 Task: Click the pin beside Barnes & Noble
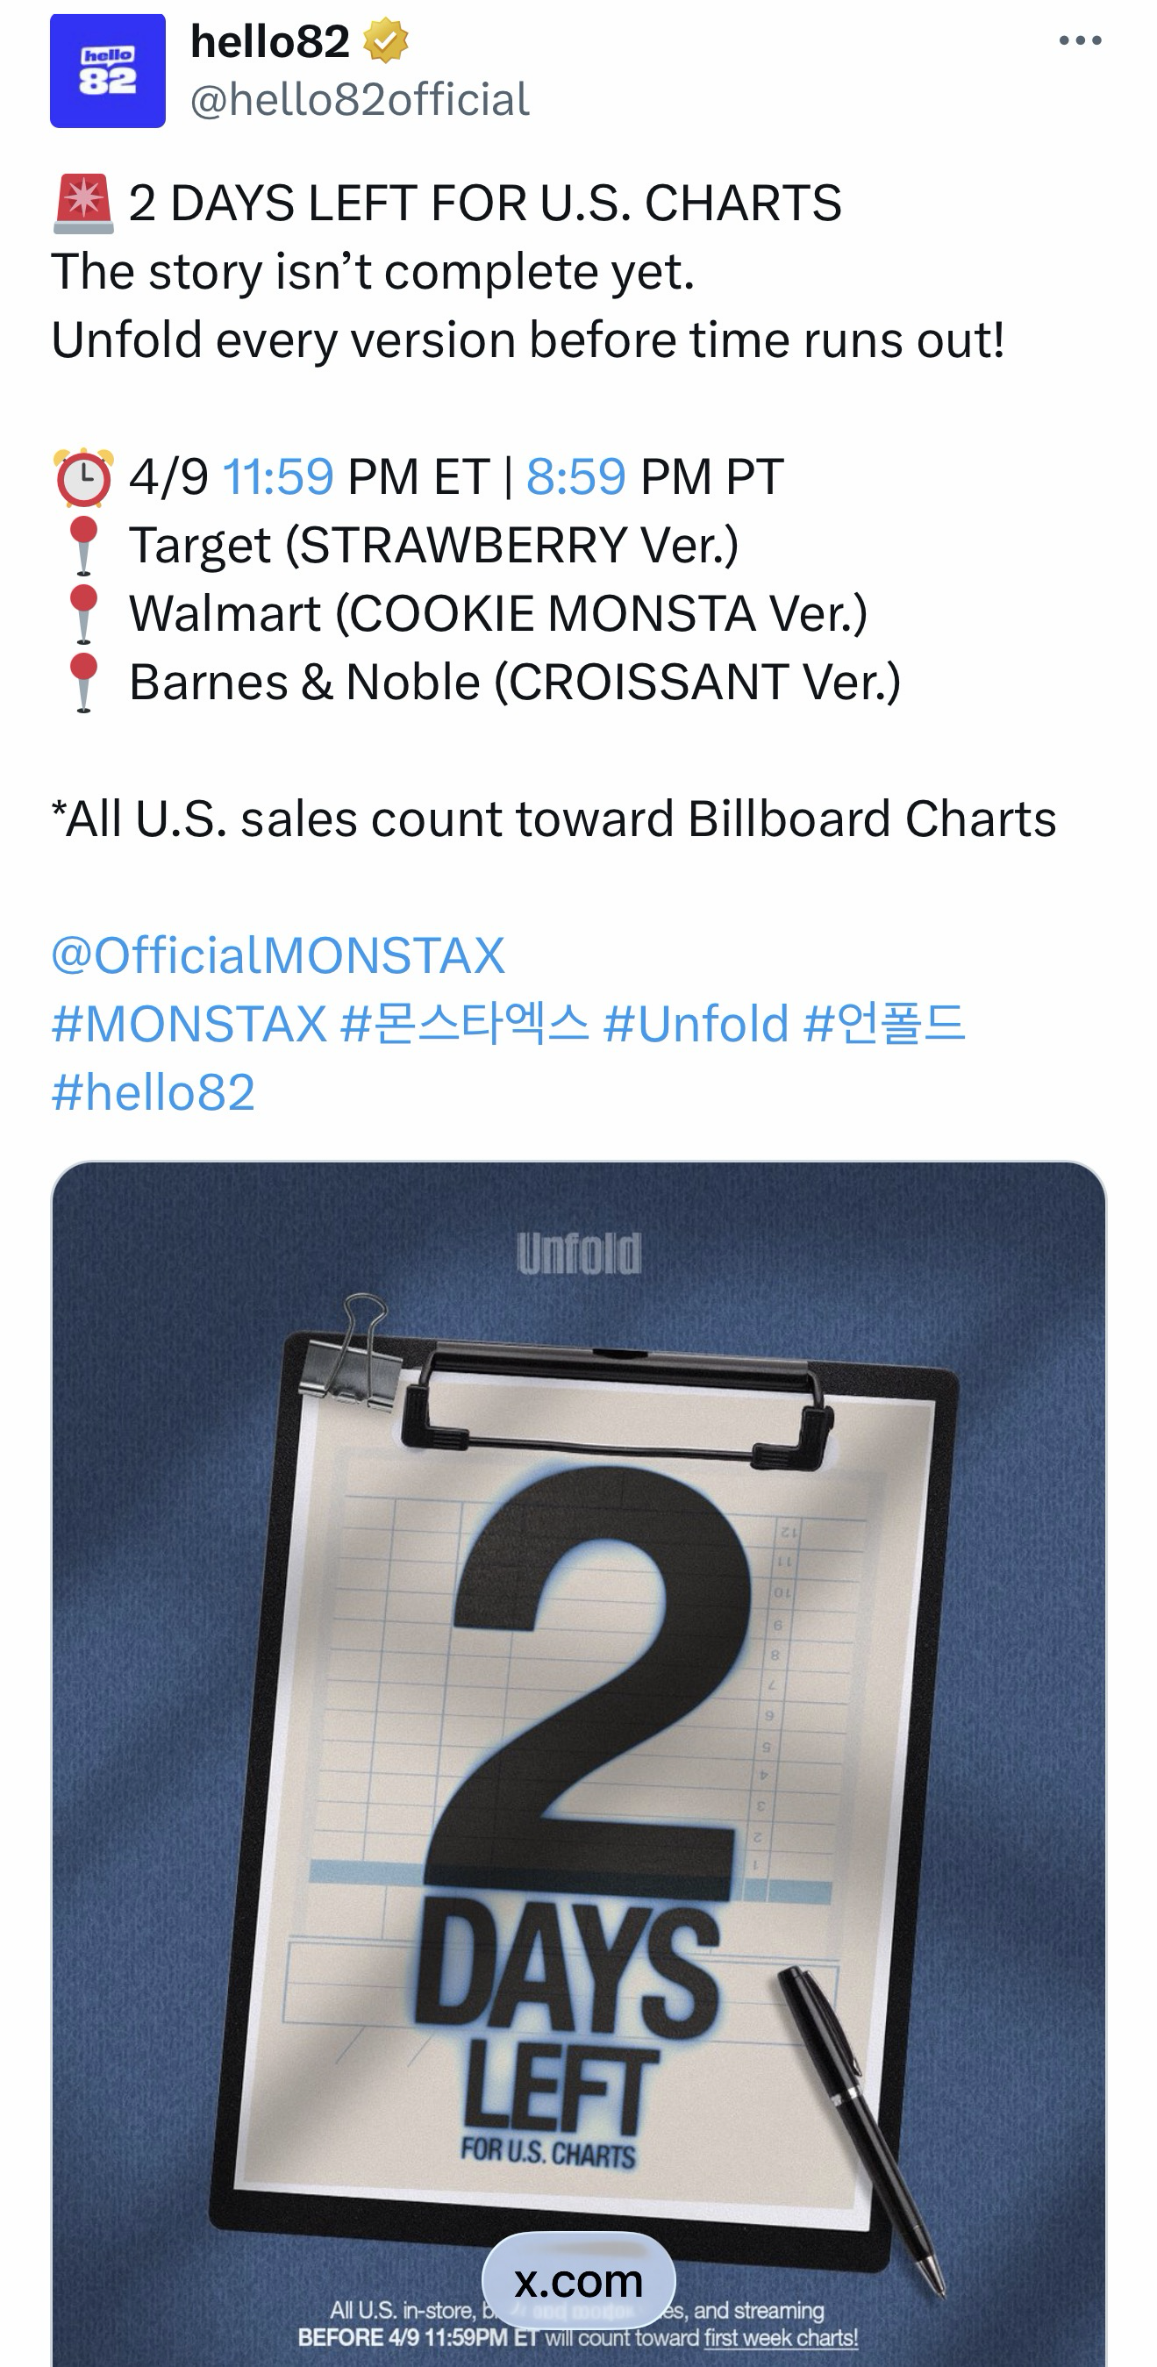pyautogui.click(x=83, y=682)
